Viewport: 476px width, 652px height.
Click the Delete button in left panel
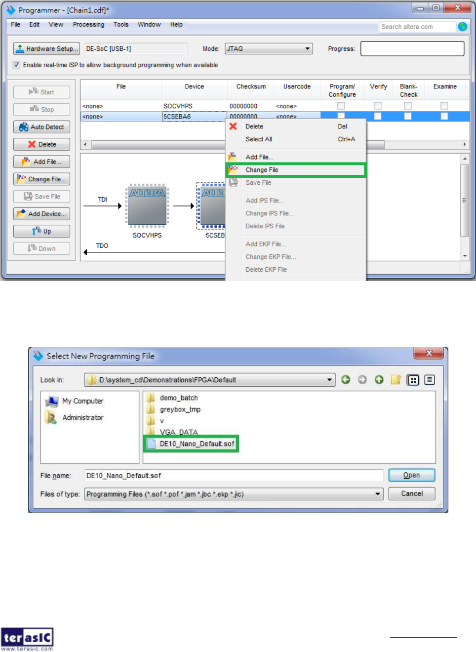[x=41, y=144]
